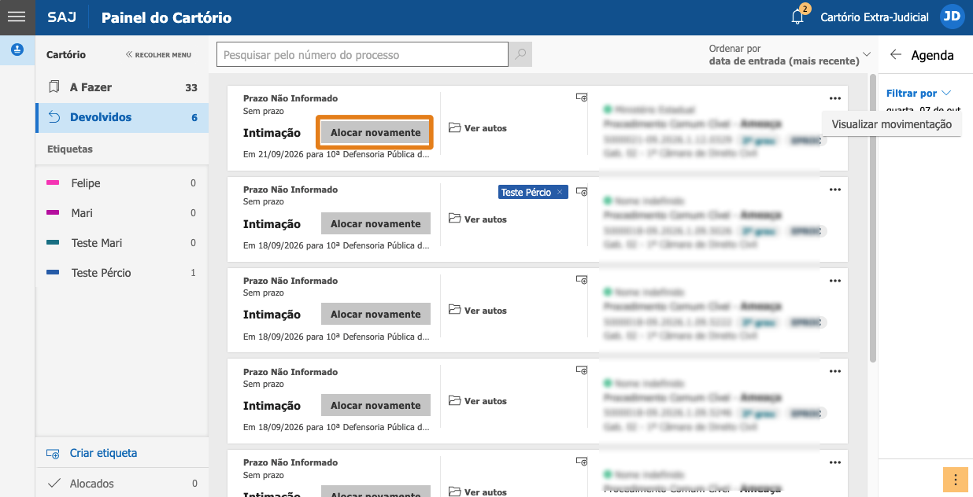Click Alocar novamente on the 21/09/2026 card
This screenshot has width=973, height=497.
(x=376, y=133)
